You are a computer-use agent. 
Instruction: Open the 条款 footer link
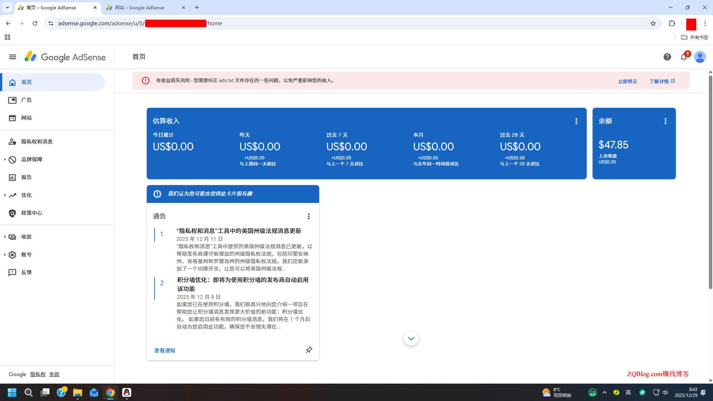pyautogui.click(x=54, y=374)
